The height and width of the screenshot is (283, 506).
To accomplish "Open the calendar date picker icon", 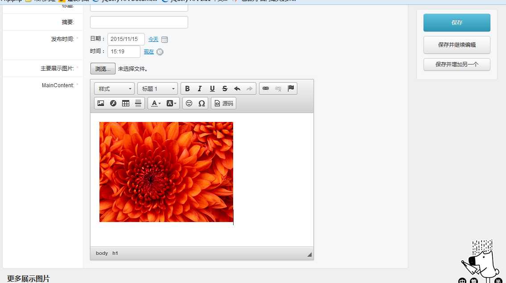I will (165, 40).
